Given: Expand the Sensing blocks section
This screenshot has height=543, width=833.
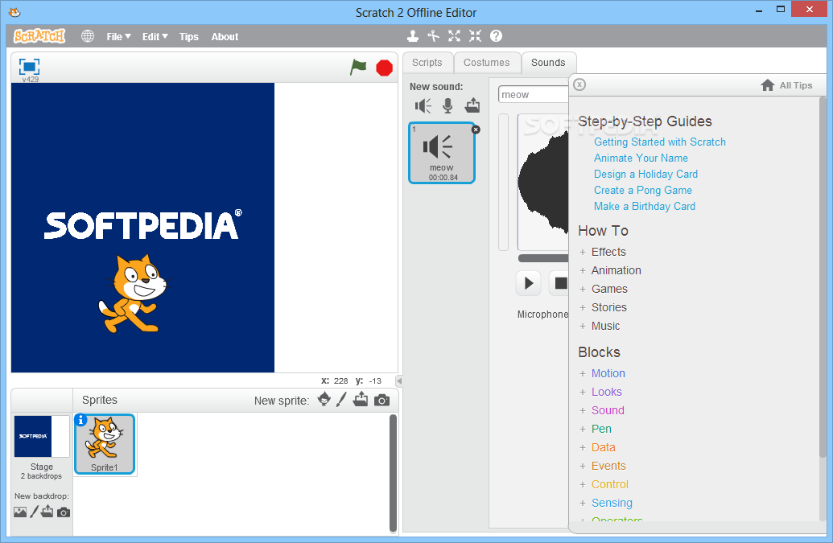Looking at the screenshot, I should coord(606,504).
